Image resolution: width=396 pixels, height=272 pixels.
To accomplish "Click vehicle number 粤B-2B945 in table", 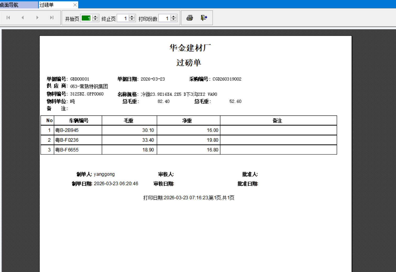I will click(x=67, y=130).
